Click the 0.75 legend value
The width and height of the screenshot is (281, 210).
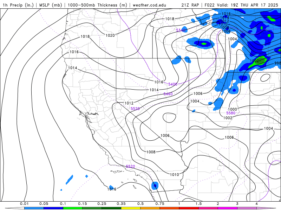(x=160, y=204)
